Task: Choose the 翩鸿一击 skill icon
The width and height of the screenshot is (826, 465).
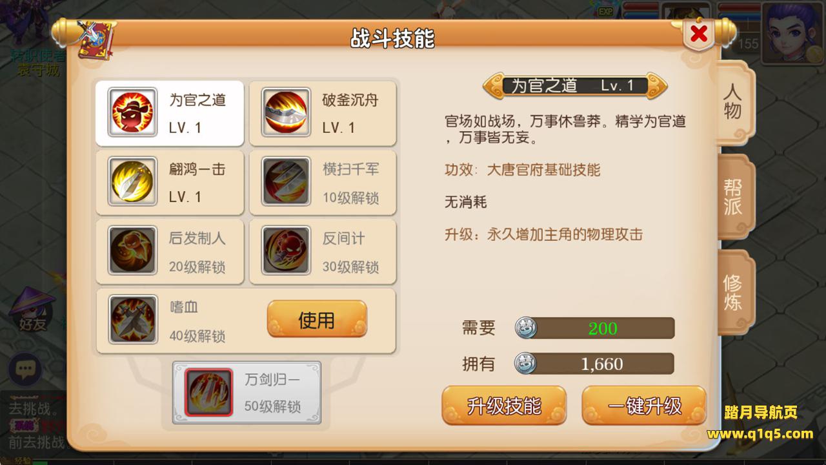Action: click(132, 181)
